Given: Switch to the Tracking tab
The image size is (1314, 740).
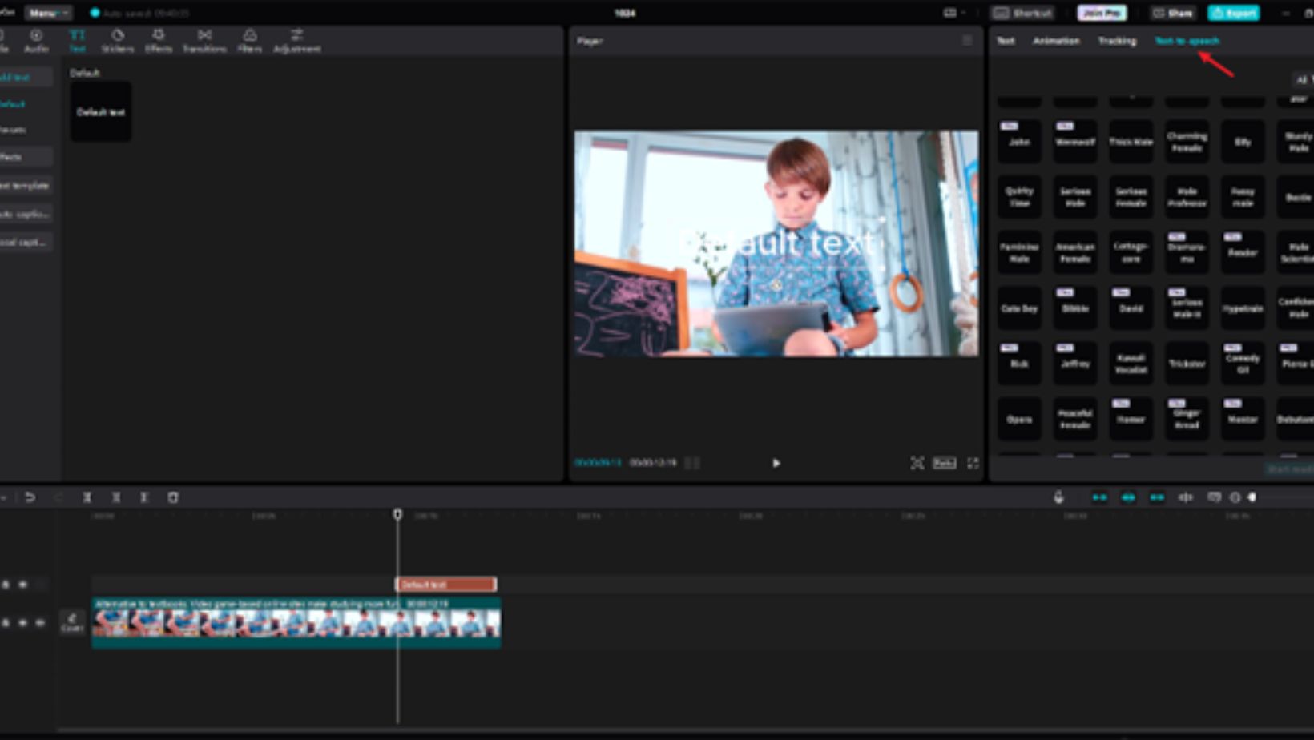Looking at the screenshot, I should 1117,41.
